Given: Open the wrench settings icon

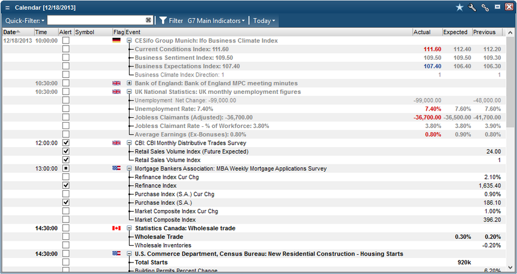Looking at the screenshot, I should coord(472,7).
